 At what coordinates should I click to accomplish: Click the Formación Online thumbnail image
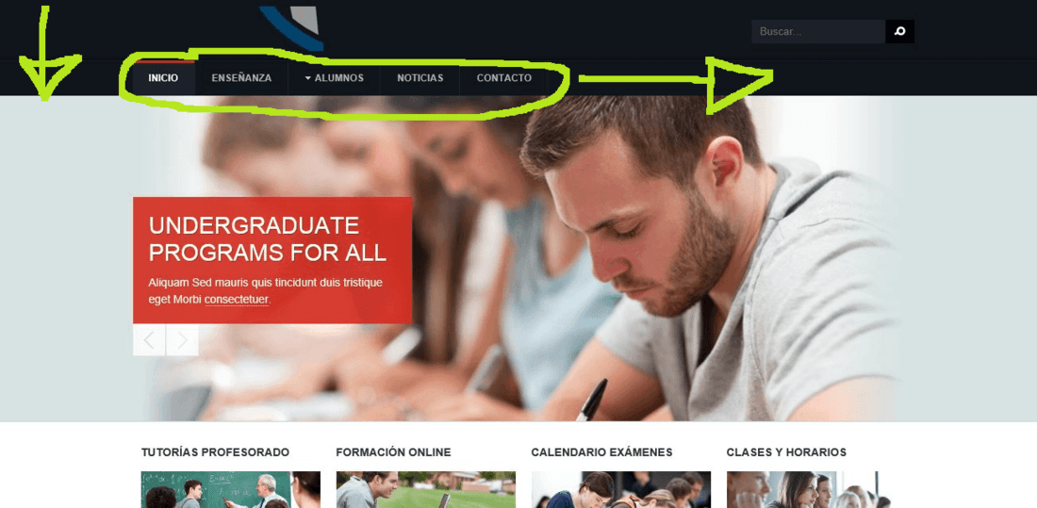[x=426, y=489]
